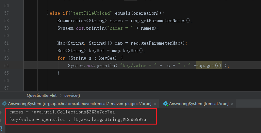Switch to the tomcat7-maven-plugin:2.1:run console tab
The height and width of the screenshot is (133, 261).
coord(79,104)
